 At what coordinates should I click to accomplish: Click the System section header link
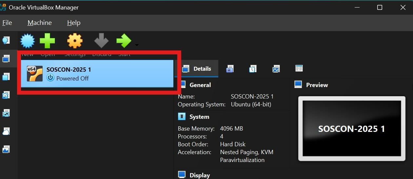pyautogui.click(x=199, y=117)
